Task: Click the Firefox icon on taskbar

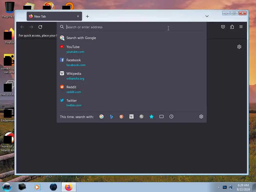Action: [69, 187]
